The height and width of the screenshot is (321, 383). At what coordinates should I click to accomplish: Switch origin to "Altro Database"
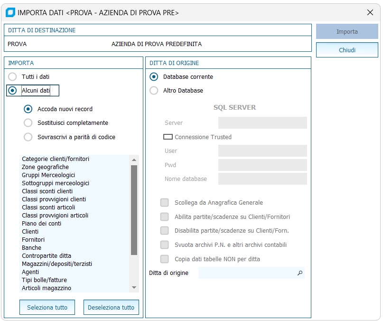(154, 91)
